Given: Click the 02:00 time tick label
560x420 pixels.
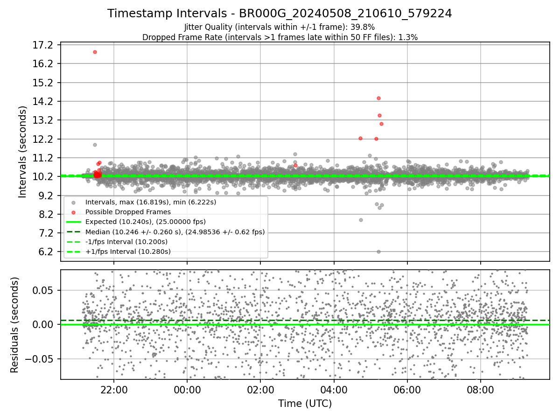Looking at the screenshot, I should coord(260,390).
